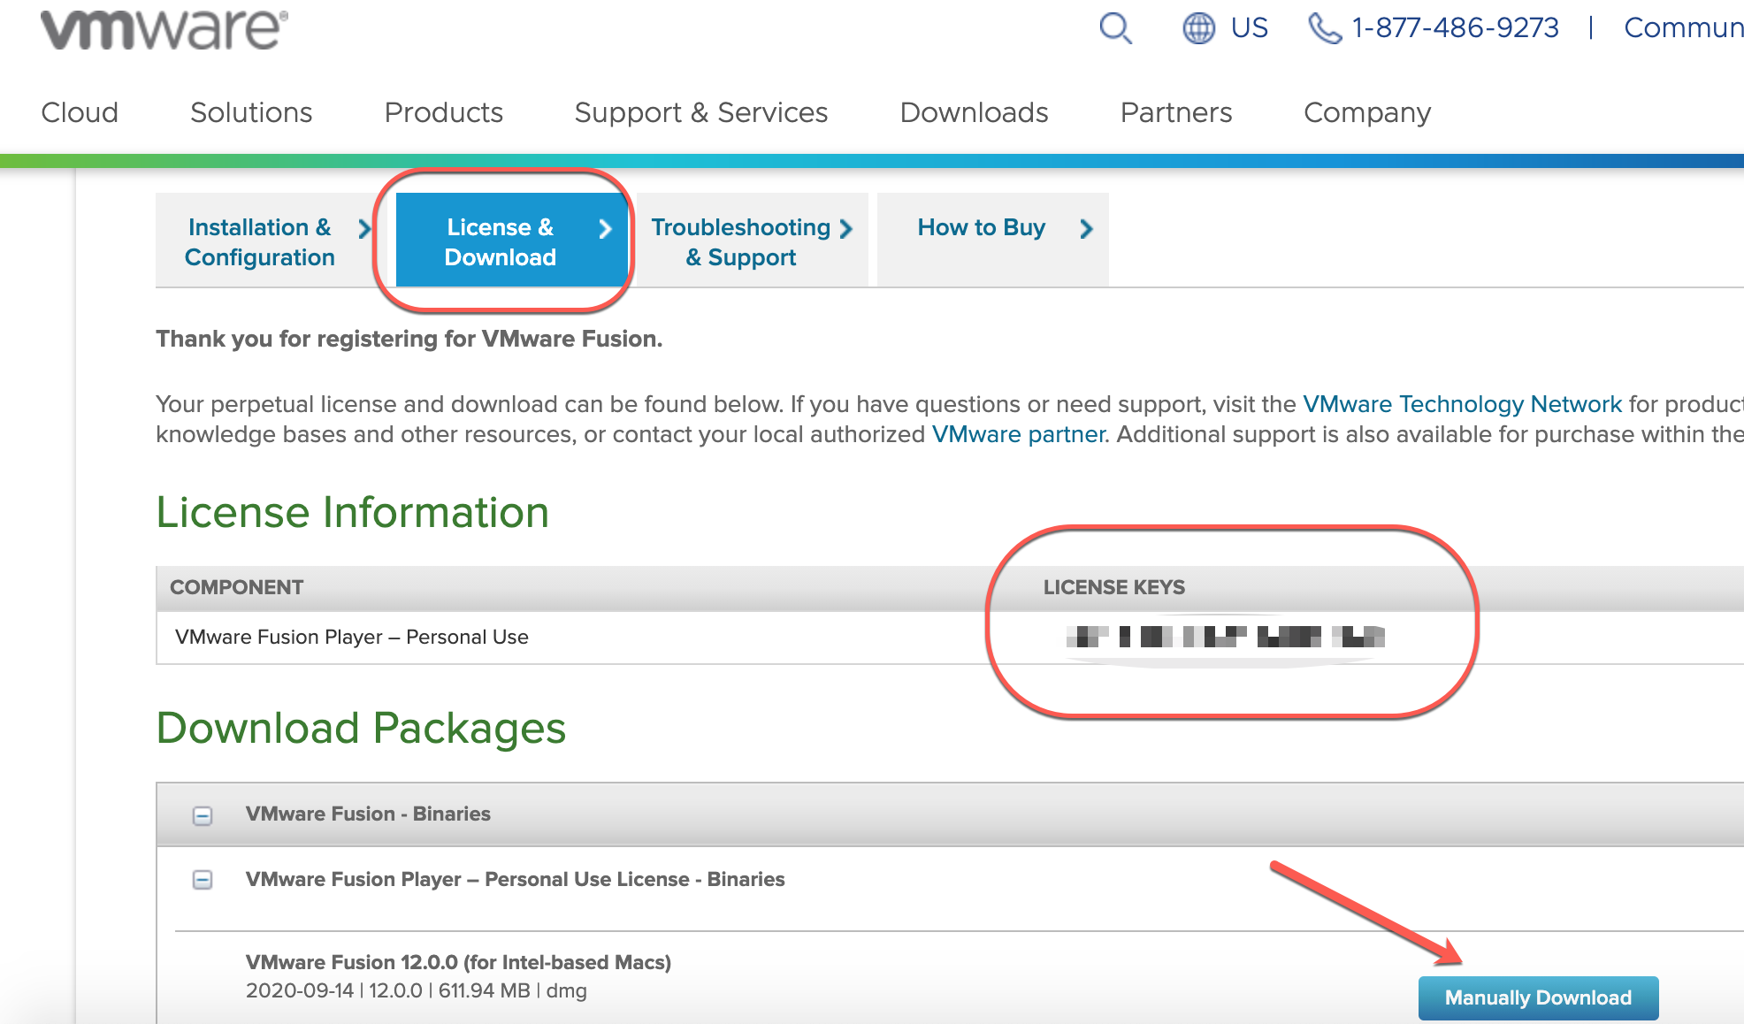Click the phone handset icon
Image resolution: width=1744 pixels, height=1024 pixels.
(x=1325, y=28)
